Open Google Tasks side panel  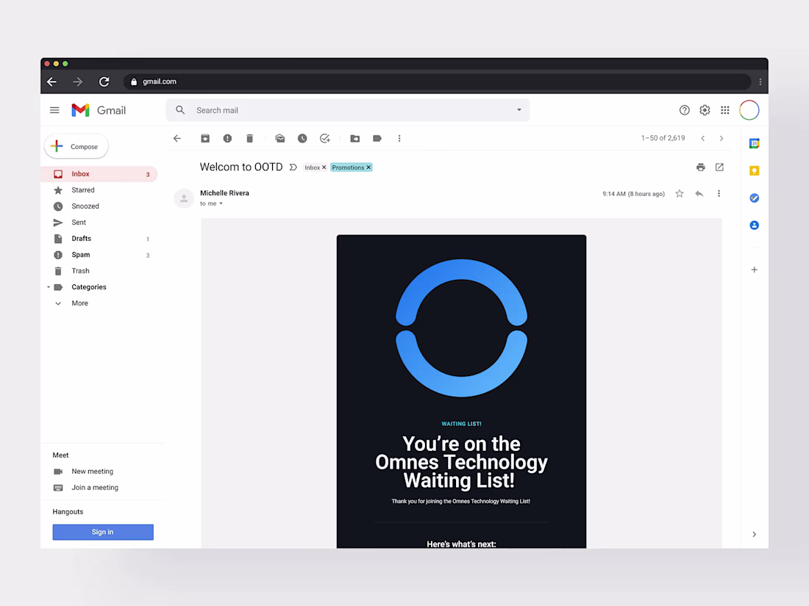tap(755, 198)
